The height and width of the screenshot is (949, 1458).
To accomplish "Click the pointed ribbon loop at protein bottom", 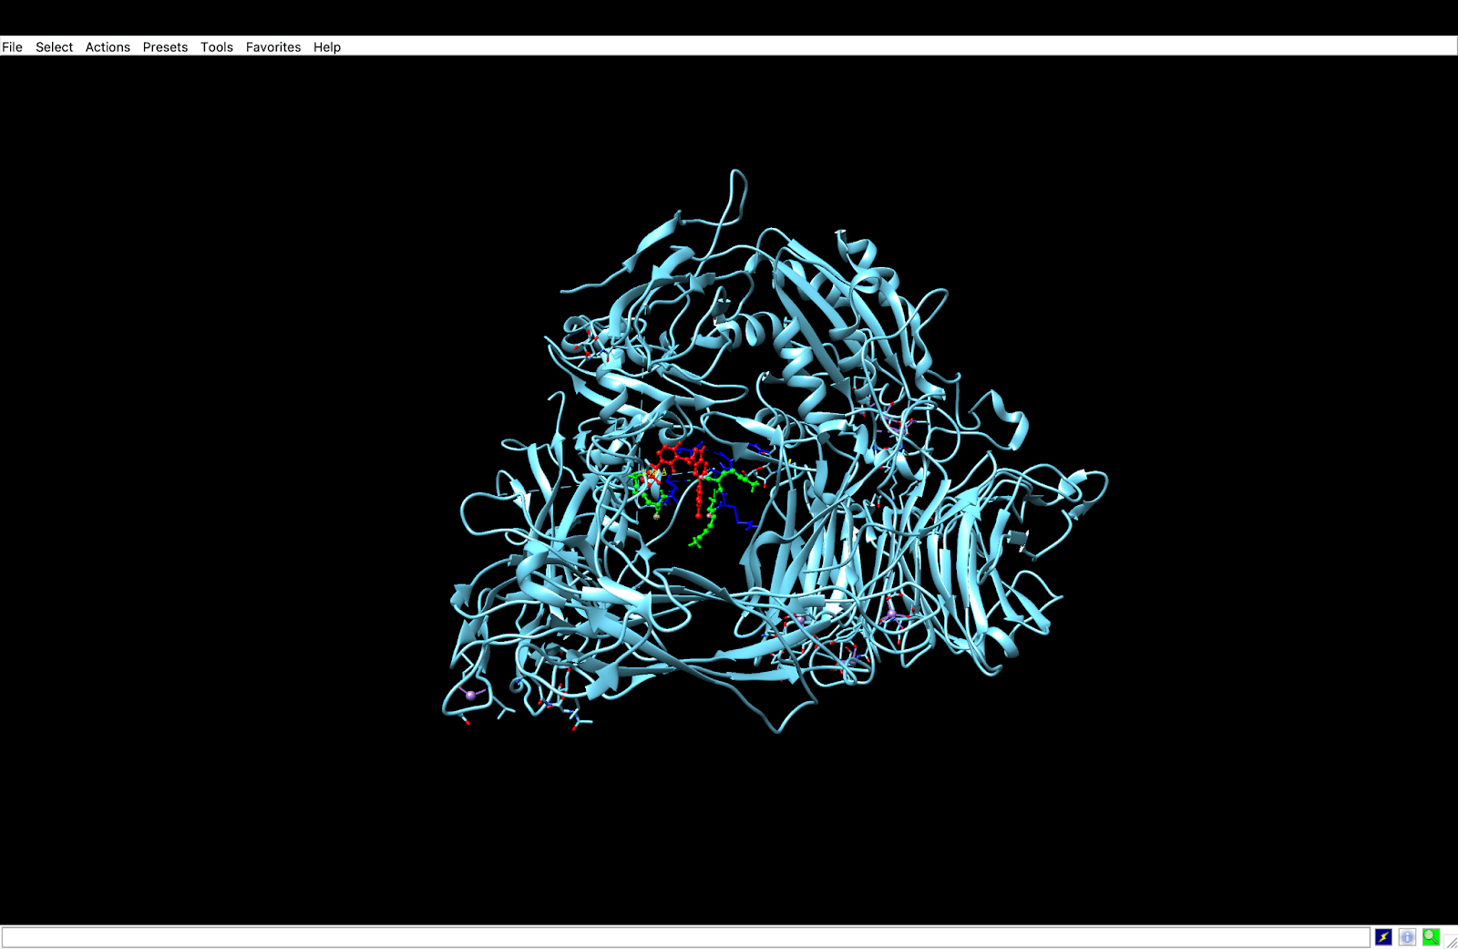I will tap(779, 727).
